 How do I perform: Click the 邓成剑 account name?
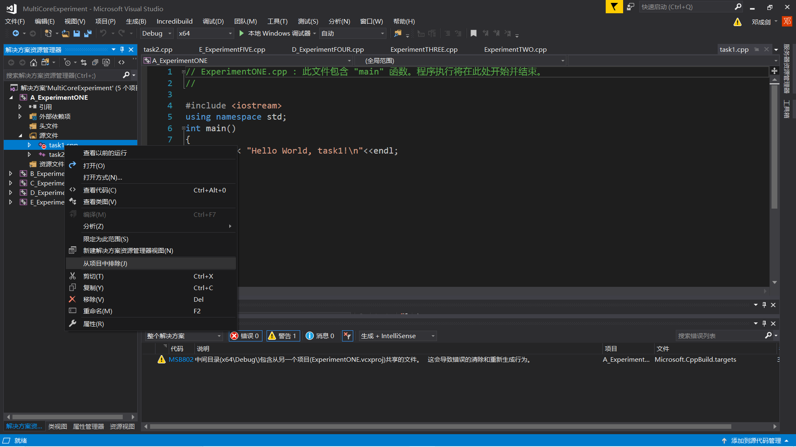761,22
